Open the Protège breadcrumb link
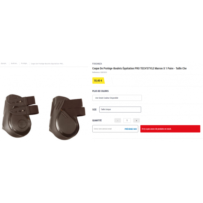The height and width of the screenshot is (203, 203). pyautogui.click(x=24, y=63)
